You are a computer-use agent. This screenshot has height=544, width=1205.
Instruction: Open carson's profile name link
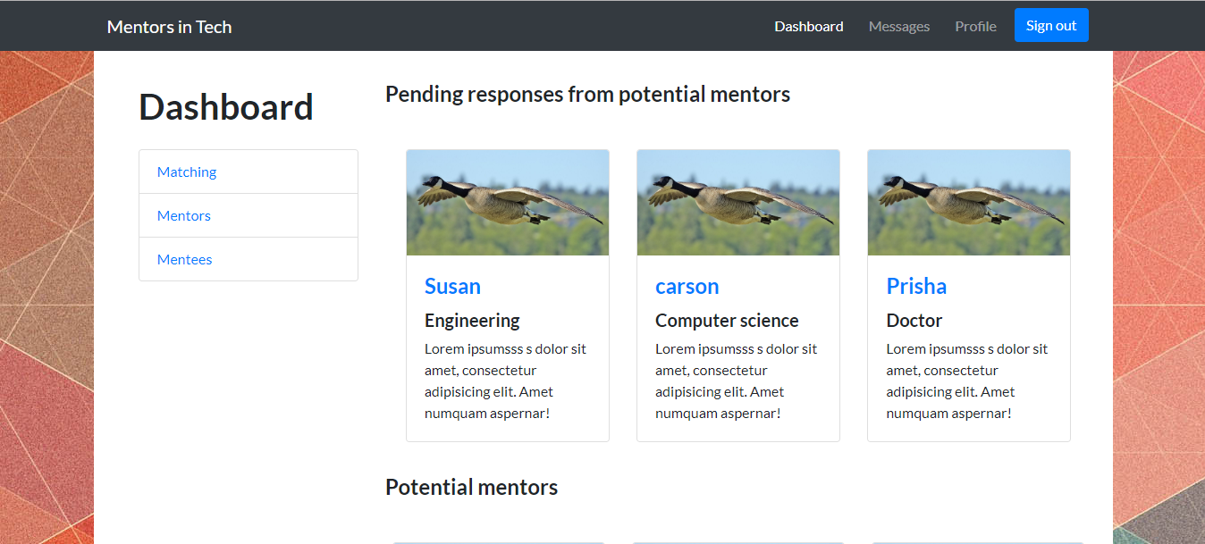687,286
